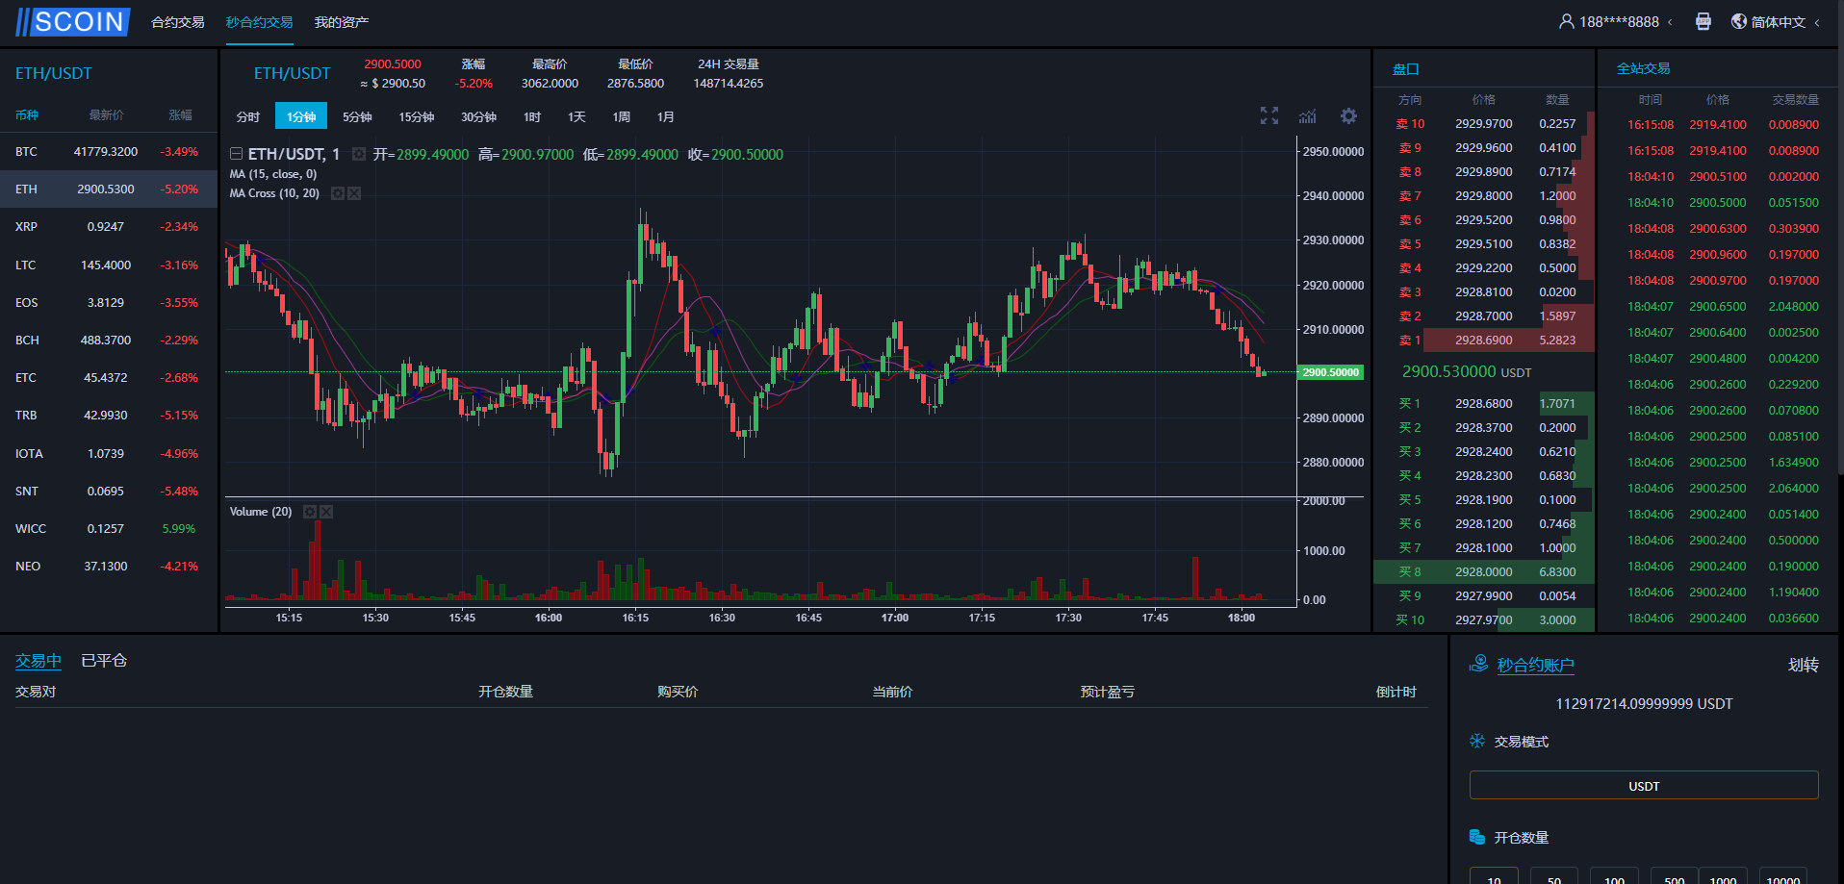Open MA Cross indicator settings gear

(x=338, y=193)
